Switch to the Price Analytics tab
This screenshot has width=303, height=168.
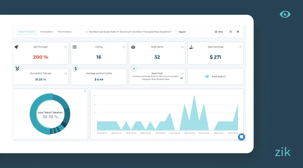click(65, 32)
